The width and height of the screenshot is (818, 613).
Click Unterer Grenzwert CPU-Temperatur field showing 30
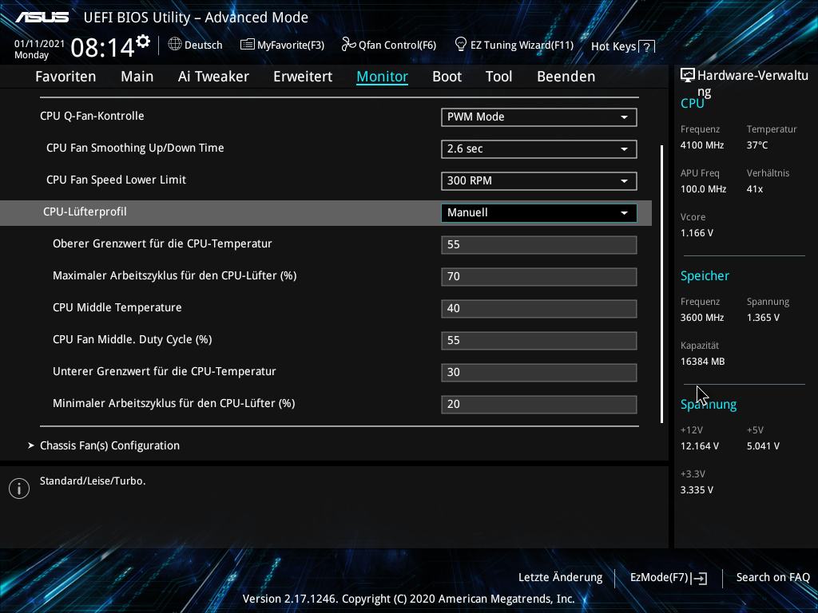pyautogui.click(x=539, y=372)
